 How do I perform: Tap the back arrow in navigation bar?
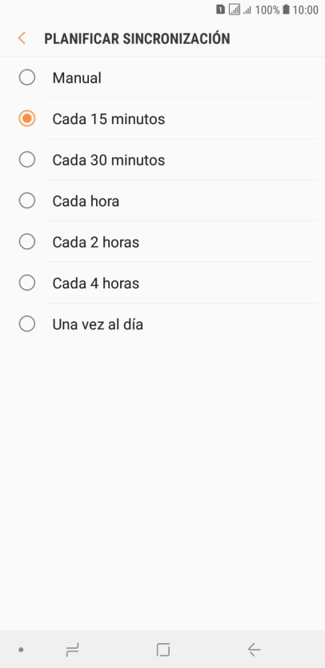254,650
